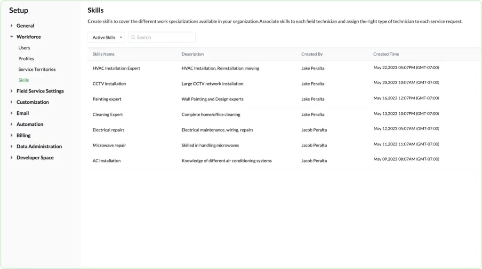Expand Field Service Settings section
The image size is (482, 269).
tap(12, 91)
